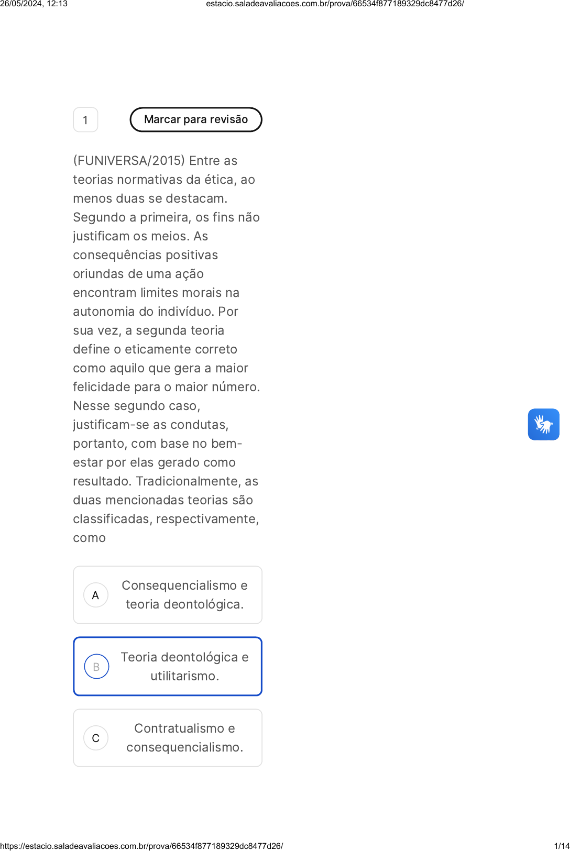
Task: Click the line 'justificam os meios. As'
Action: pyautogui.click(x=140, y=236)
